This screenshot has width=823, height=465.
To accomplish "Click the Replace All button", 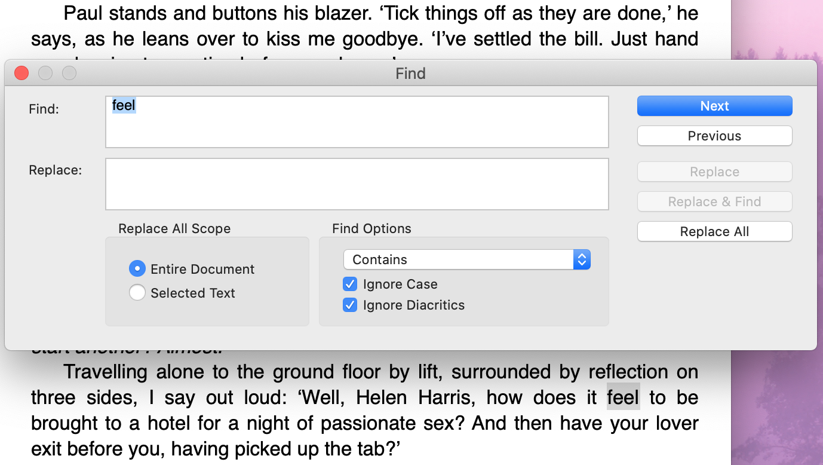I will [x=714, y=231].
